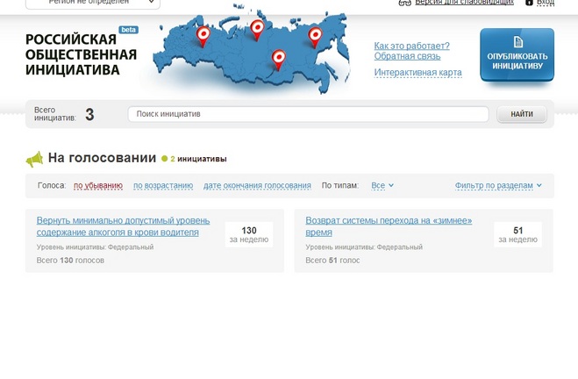578x379 pixels.
Task: Click the 'На голосовании' heading
Action: (x=102, y=158)
